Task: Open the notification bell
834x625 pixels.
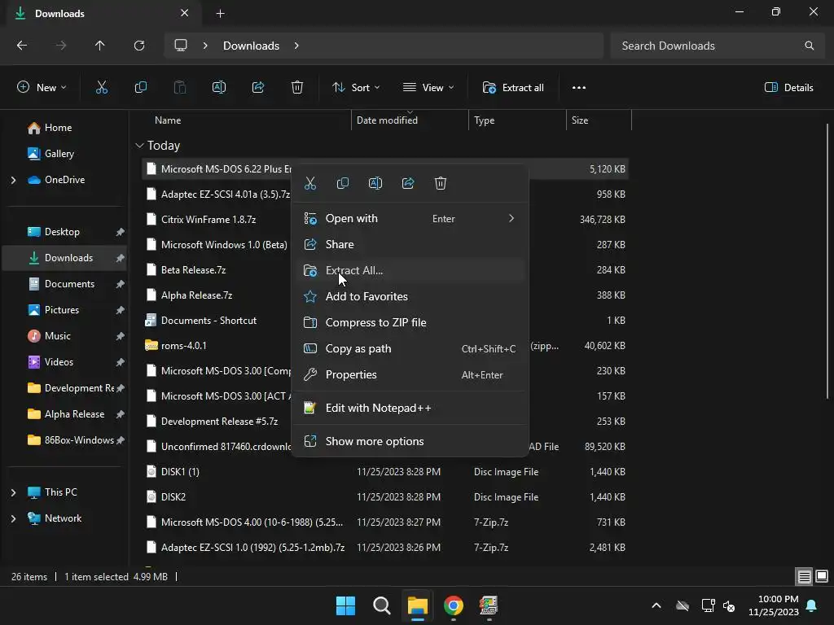Action: [x=812, y=605]
